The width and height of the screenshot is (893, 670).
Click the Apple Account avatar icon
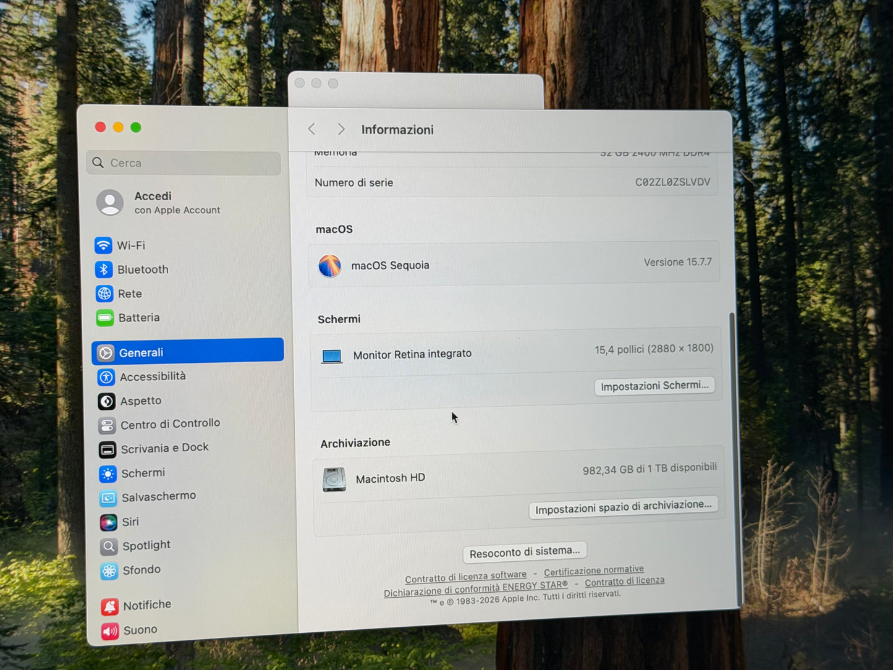[110, 203]
